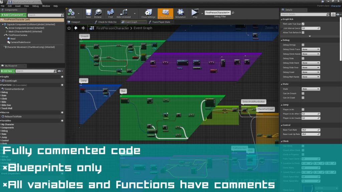Save the blueprint with the Save icon
This screenshot has height=192, width=342.
(89, 13)
